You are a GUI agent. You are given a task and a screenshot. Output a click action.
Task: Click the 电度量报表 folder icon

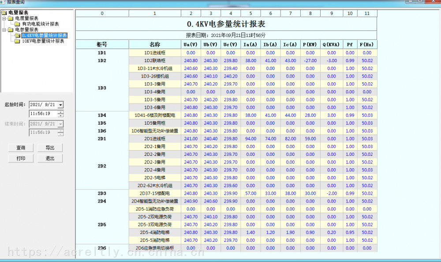tap(11, 18)
